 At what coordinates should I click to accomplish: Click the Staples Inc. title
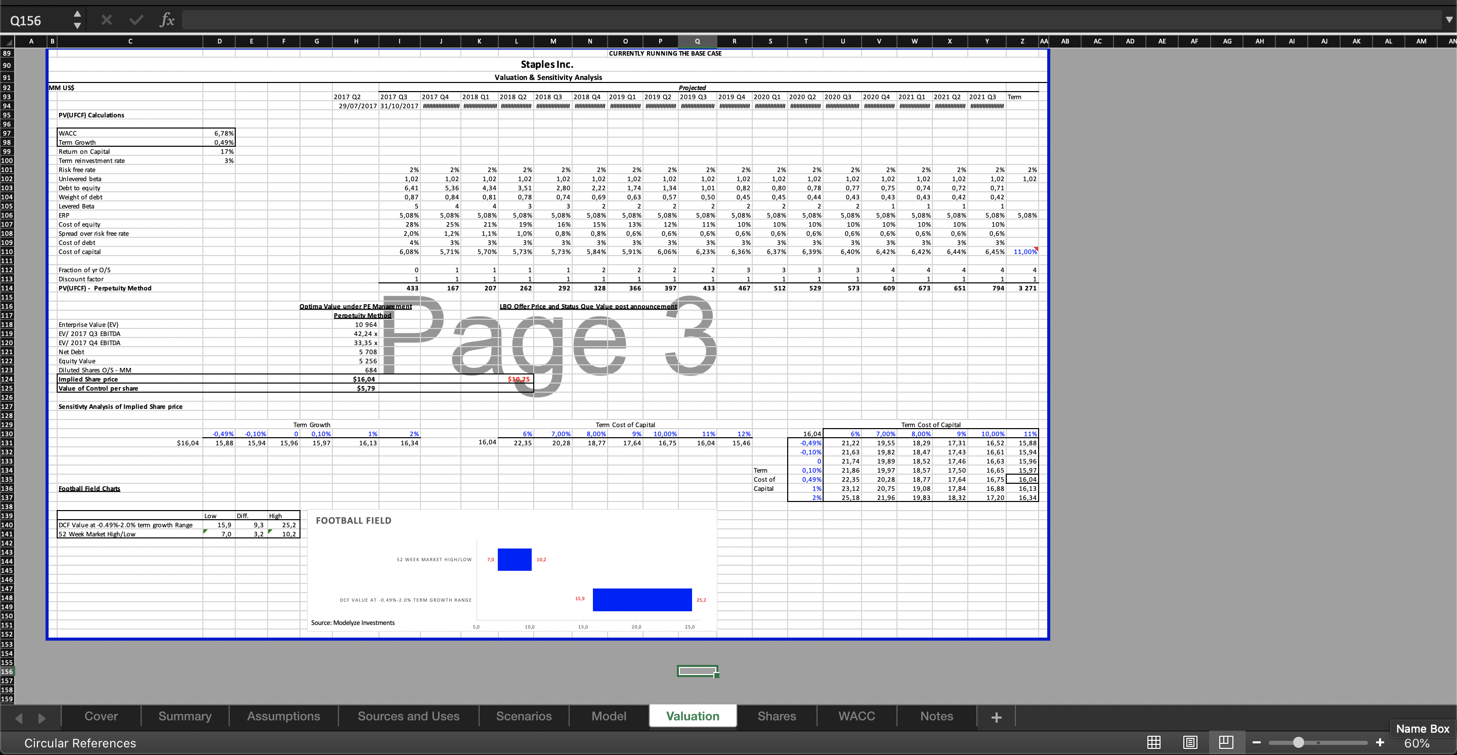click(x=547, y=64)
